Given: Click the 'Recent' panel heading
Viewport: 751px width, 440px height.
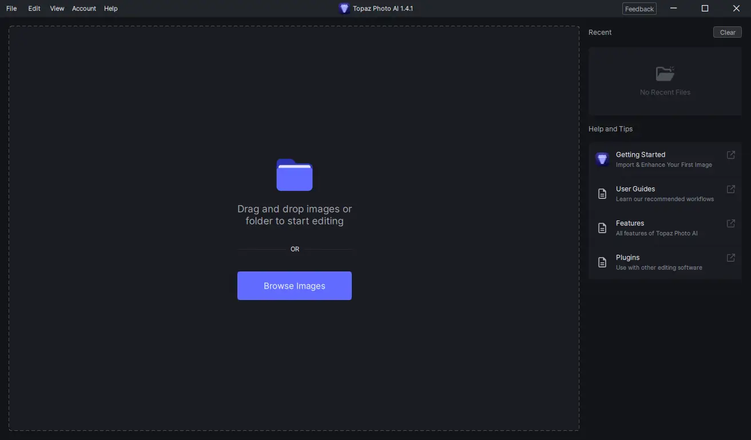Looking at the screenshot, I should pyautogui.click(x=600, y=33).
